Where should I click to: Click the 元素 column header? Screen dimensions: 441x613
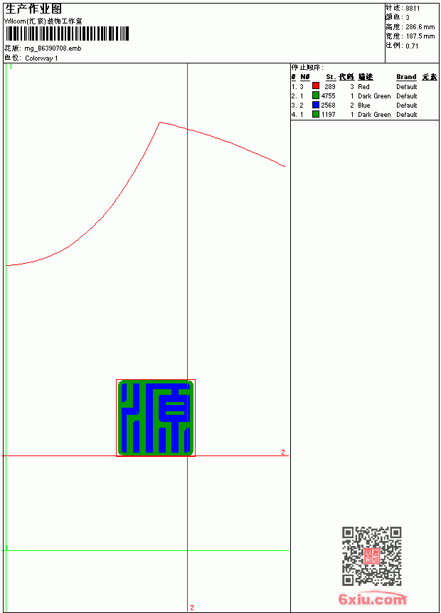(430, 77)
